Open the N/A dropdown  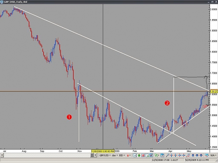pyautogui.click(x=213, y=155)
